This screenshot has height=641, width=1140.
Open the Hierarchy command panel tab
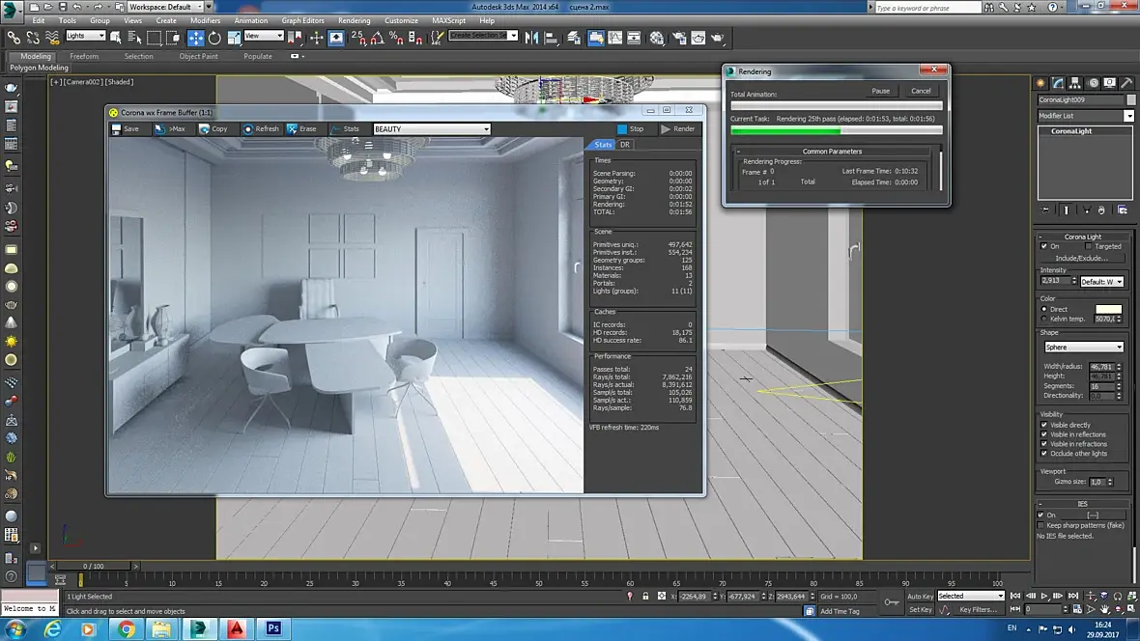(x=1075, y=83)
